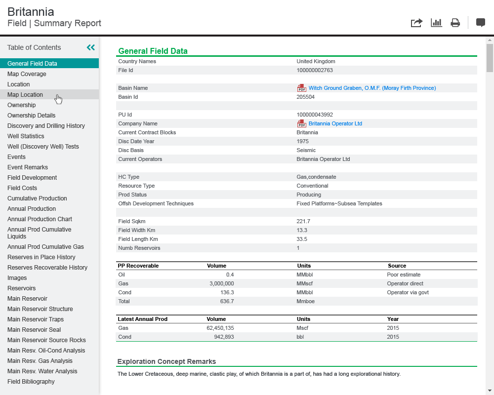Screen dimensions: 494x395
Task: Open Main Reservoir Seal section
Action: click(x=34, y=330)
